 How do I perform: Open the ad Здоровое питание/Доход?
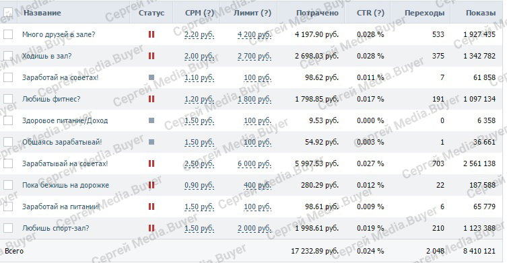click(x=65, y=120)
